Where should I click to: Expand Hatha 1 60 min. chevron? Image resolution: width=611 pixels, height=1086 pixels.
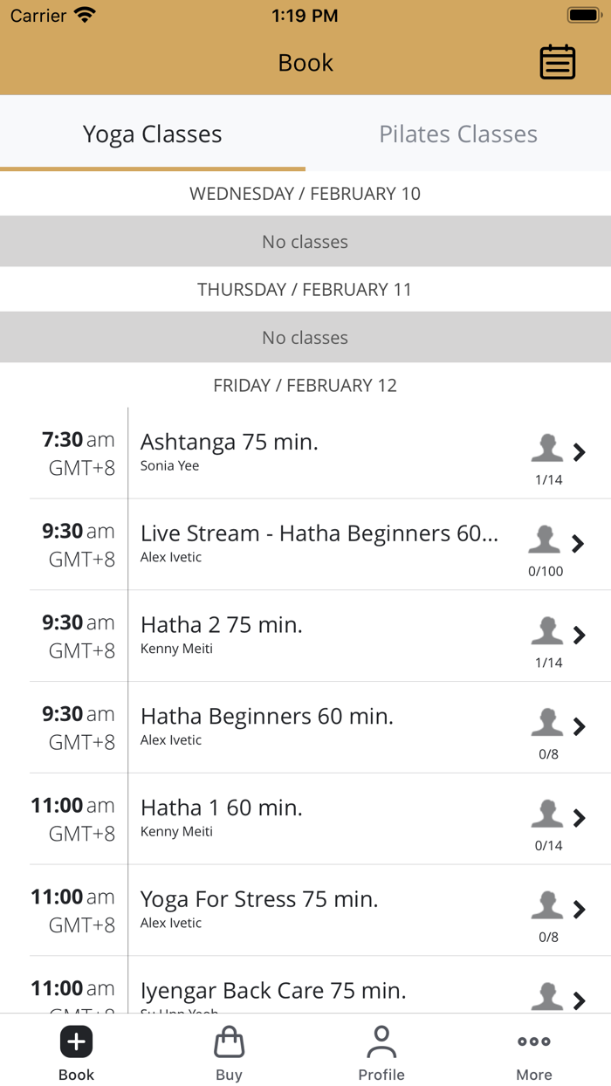579,818
